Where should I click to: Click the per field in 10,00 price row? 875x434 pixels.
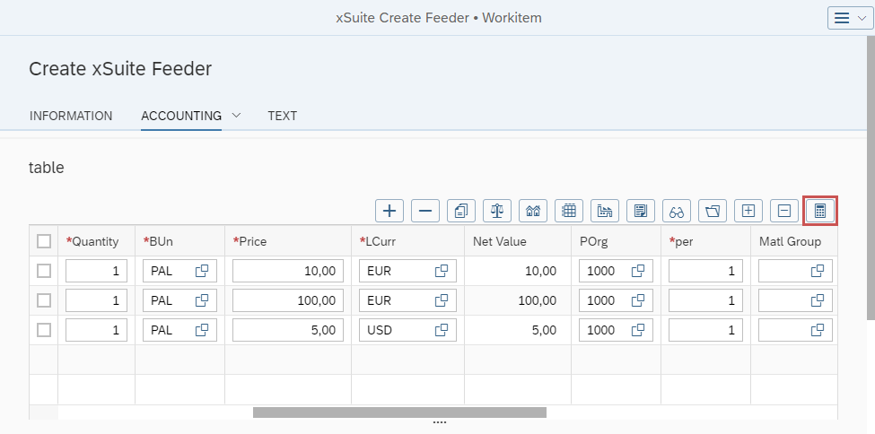click(x=706, y=271)
